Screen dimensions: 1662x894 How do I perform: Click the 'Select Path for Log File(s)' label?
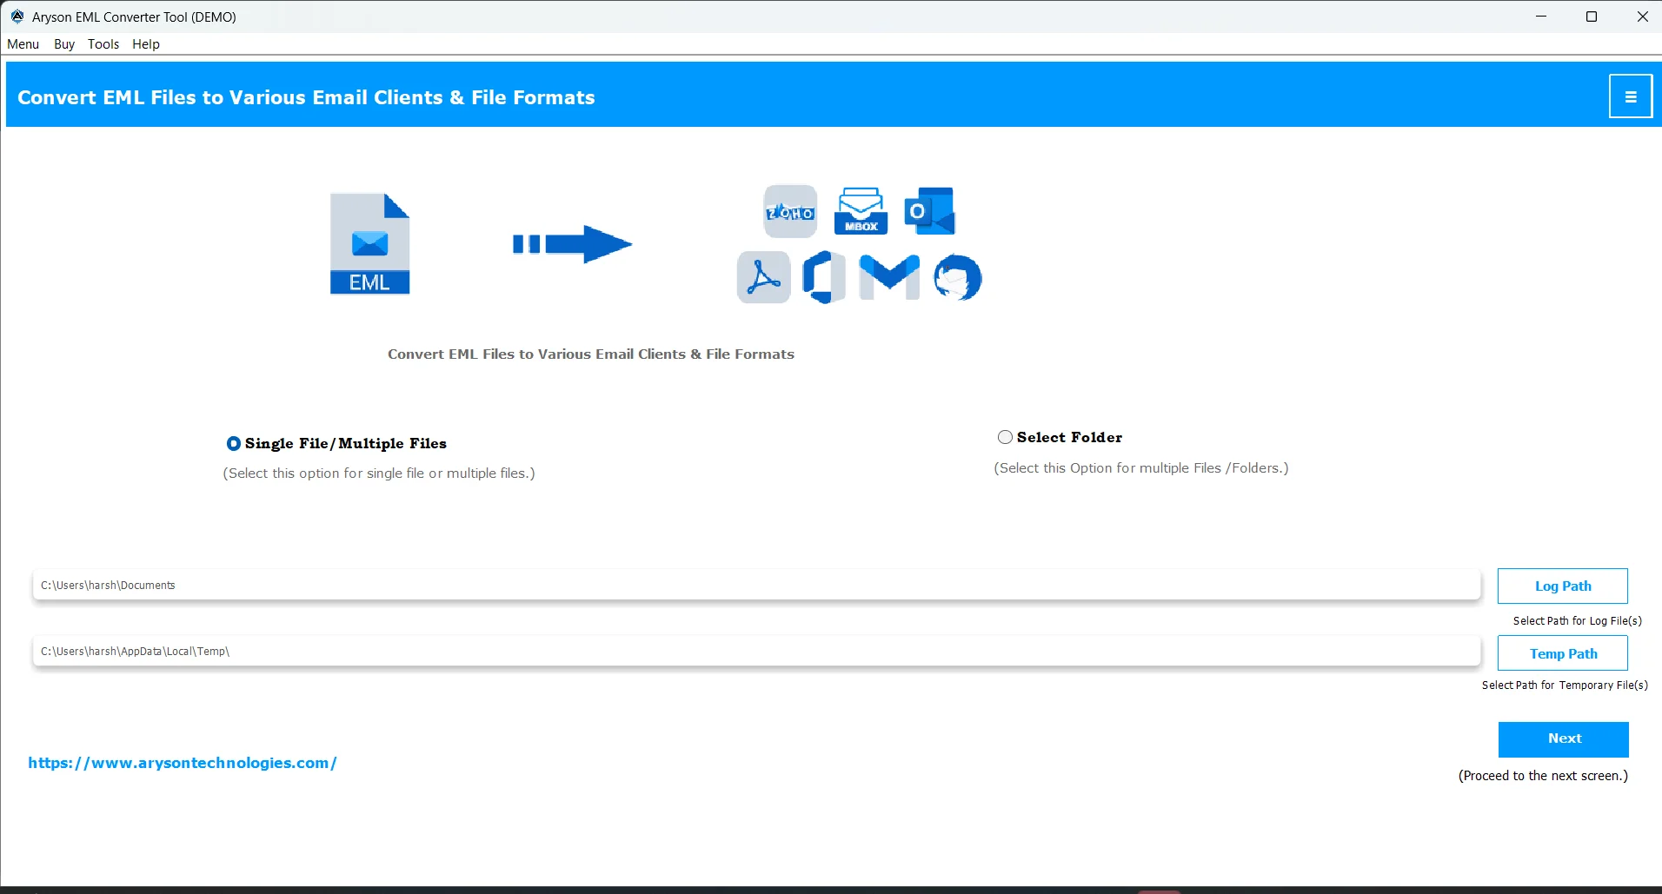tap(1577, 620)
